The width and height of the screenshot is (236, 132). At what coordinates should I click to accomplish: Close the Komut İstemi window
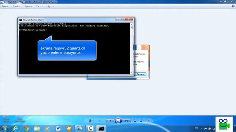(129, 19)
